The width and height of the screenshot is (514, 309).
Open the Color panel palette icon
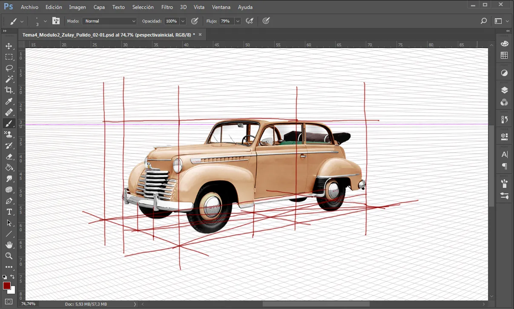504,44
